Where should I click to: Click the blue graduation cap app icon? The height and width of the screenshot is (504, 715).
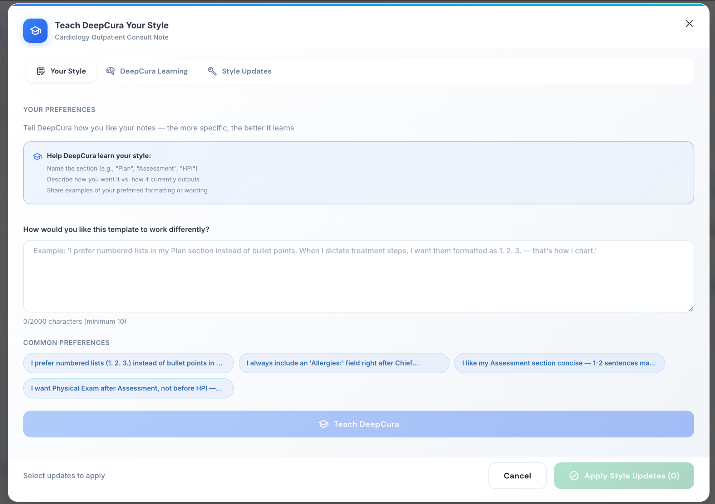pyautogui.click(x=35, y=31)
